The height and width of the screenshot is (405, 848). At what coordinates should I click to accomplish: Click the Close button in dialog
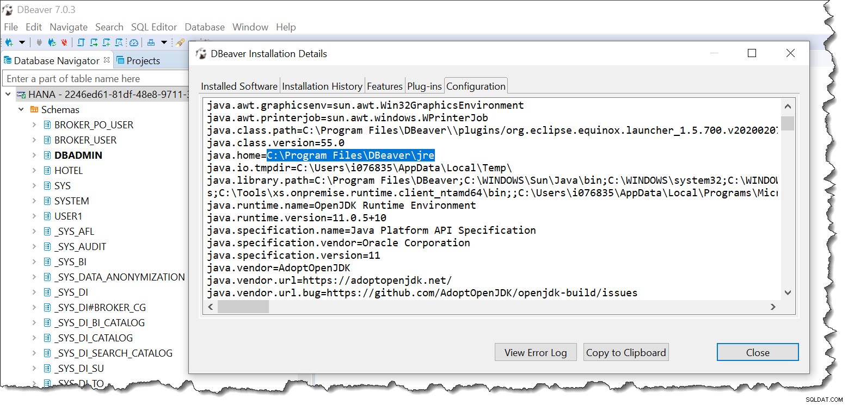[x=758, y=352]
